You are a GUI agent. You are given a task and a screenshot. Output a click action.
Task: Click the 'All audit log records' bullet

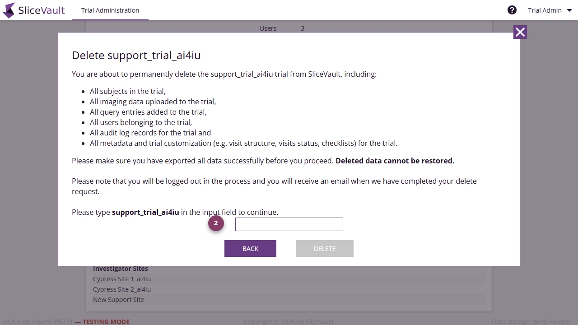150,133
